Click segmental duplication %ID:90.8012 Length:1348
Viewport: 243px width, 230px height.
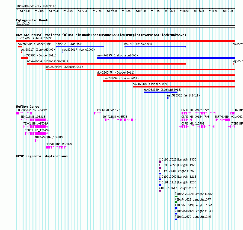click(194, 211)
